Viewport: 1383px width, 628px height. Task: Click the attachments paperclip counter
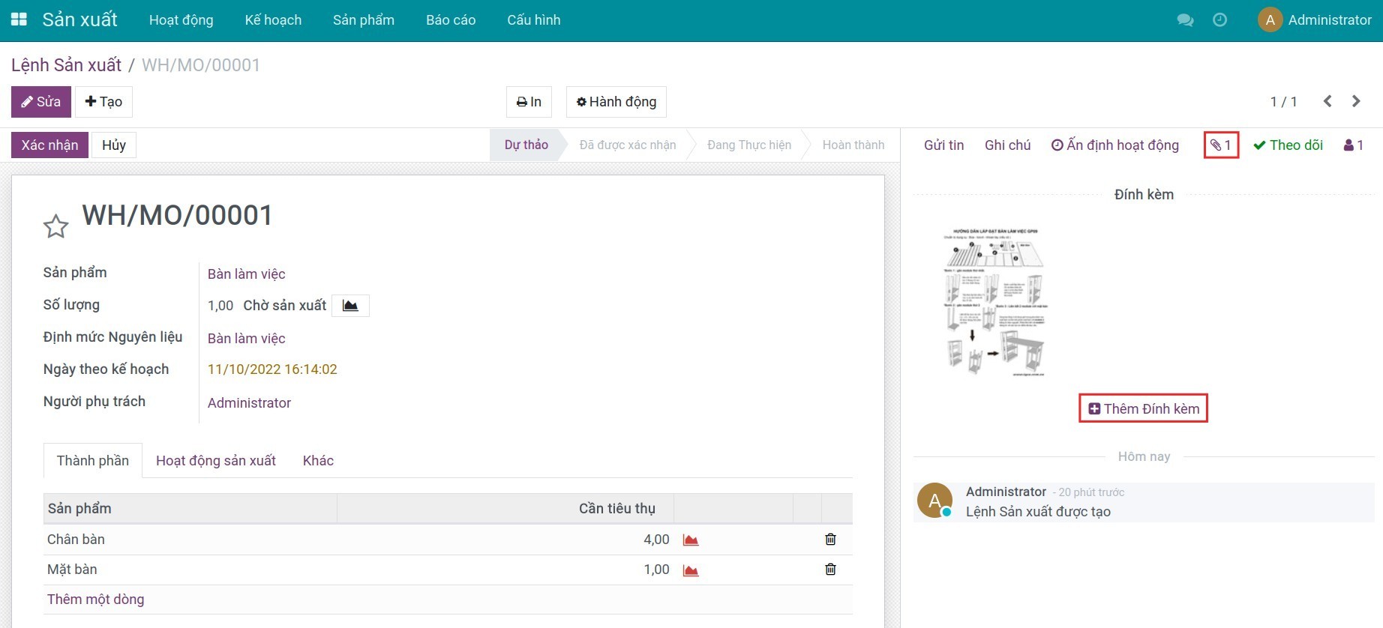pos(1221,145)
